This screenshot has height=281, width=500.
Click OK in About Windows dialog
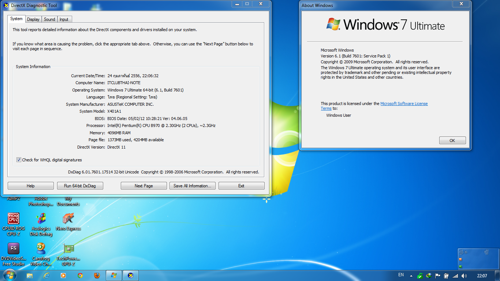(x=452, y=140)
